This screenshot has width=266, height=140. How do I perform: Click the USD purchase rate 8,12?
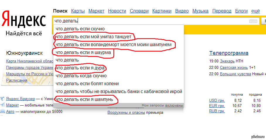(238, 101)
